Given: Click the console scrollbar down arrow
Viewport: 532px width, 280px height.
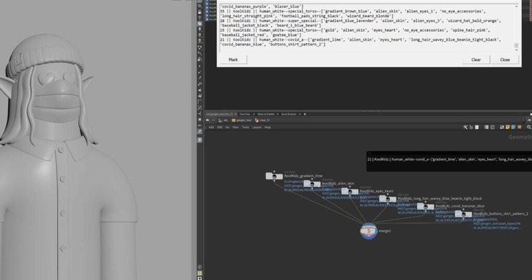Looking at the screenshot, I should click(517, 50).
